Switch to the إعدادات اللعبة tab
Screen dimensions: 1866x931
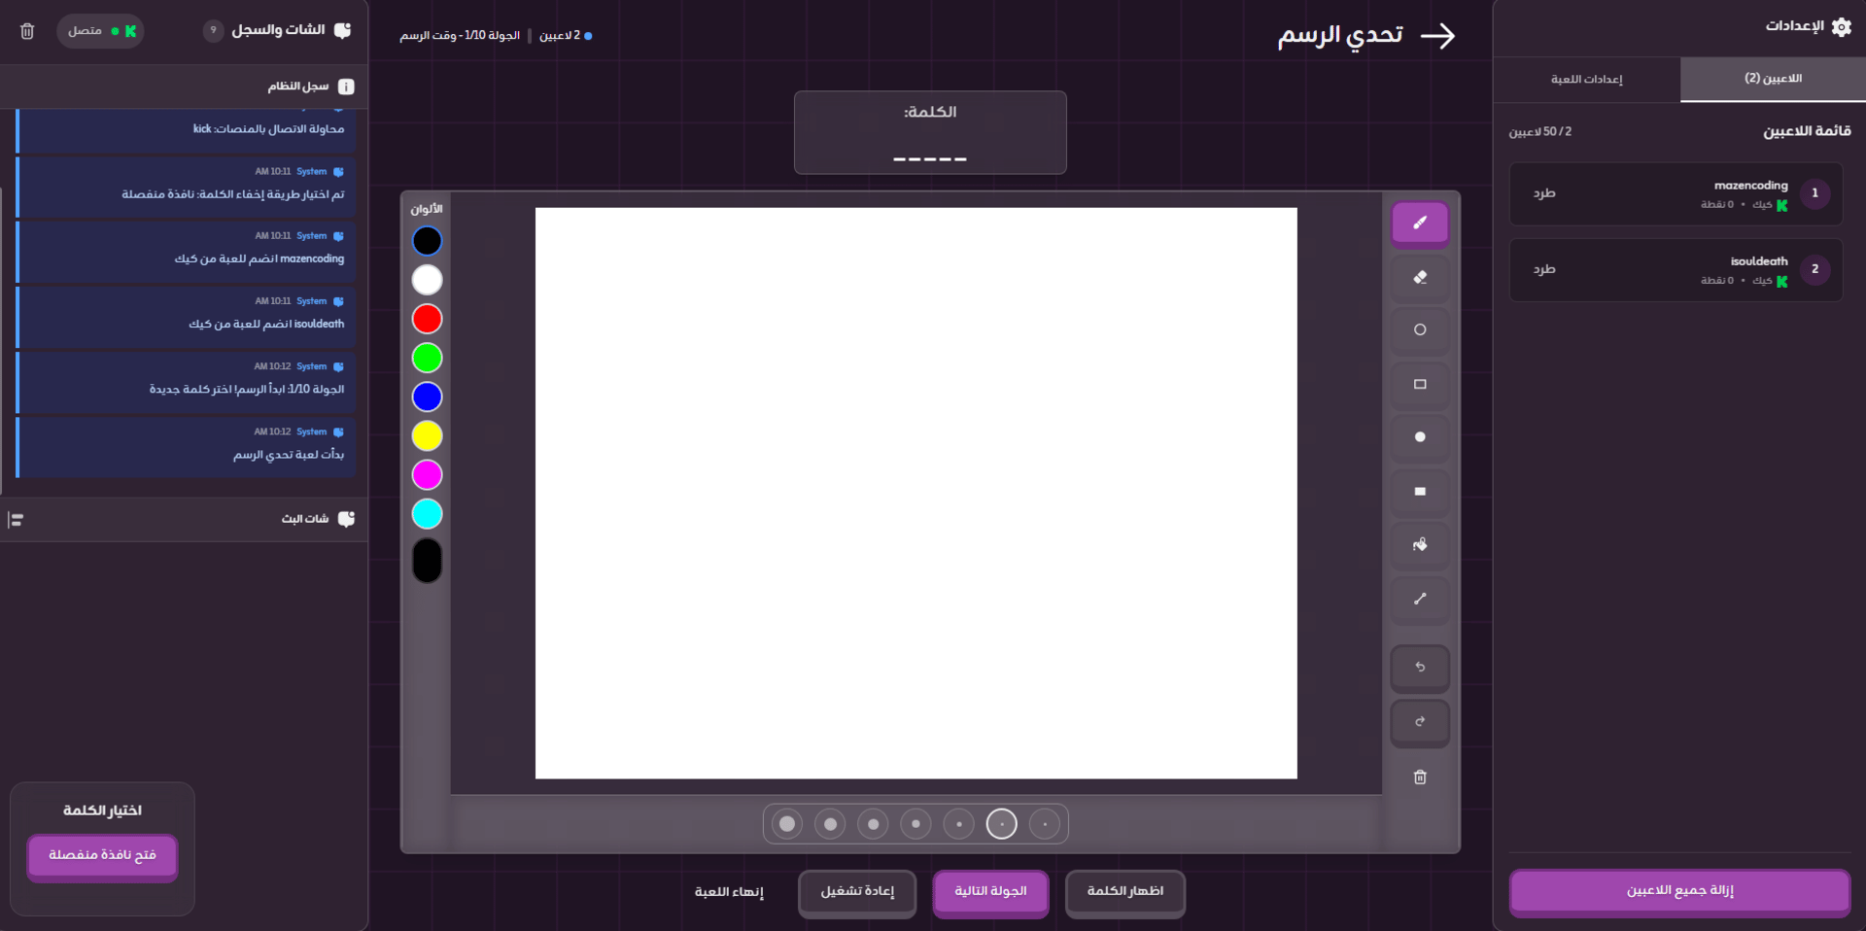pyautogui.click(x=1586, y=79)
